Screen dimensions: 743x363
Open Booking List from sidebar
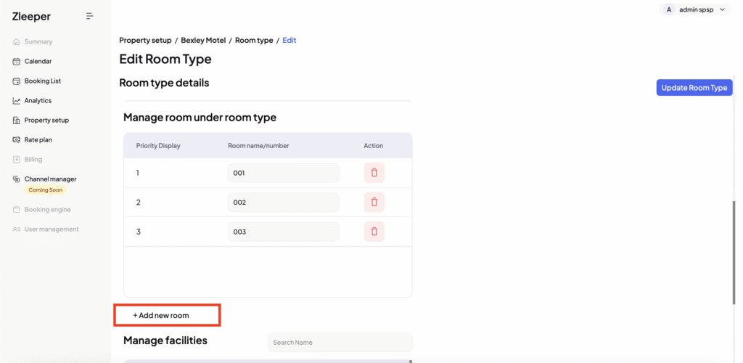42,81
